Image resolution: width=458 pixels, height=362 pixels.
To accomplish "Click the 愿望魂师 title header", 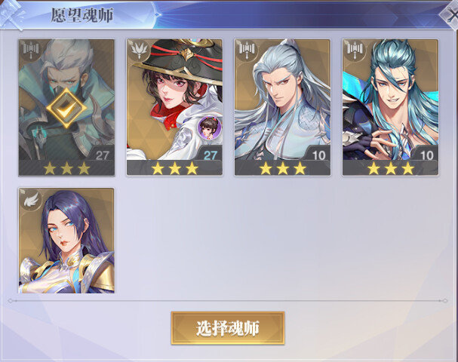I will (82, 15).
